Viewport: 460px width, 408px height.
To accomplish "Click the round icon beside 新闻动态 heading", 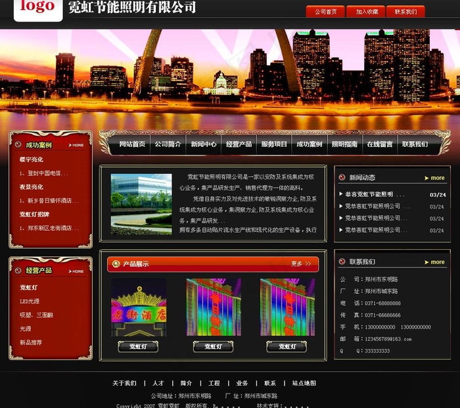I will [342, 177].
